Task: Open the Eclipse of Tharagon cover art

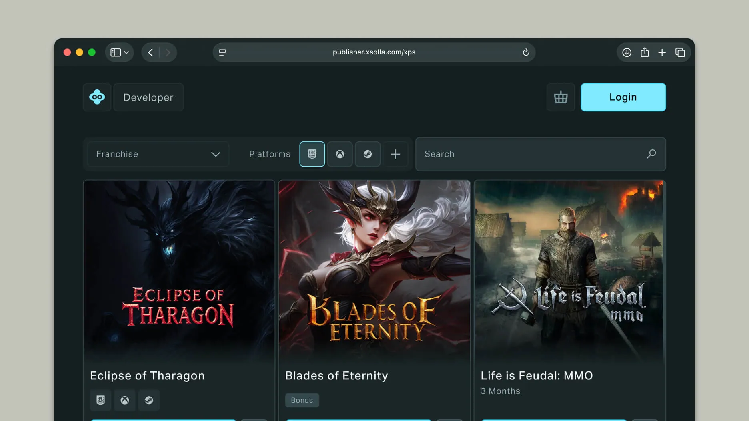Action: (179, 272)
